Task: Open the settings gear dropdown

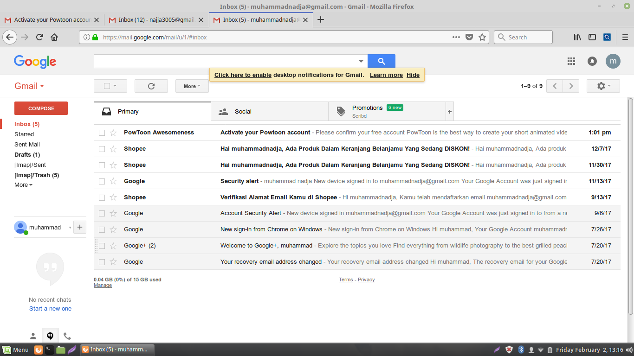Action: click(x=603, y=86)
